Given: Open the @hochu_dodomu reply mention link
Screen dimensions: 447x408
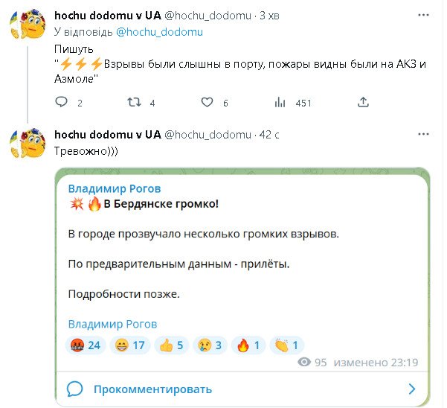Looking at the screenshot, I should (x=159, y=32).
